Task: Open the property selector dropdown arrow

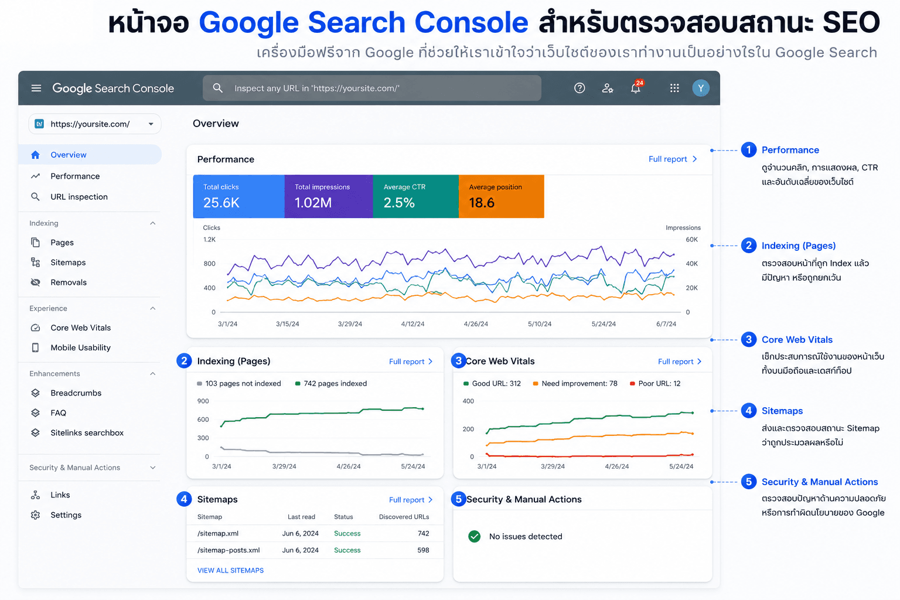Action: [151, 124]
